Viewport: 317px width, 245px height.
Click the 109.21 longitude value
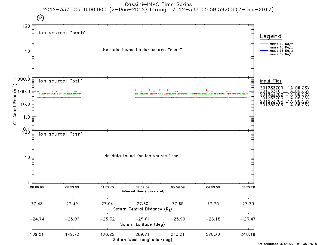(x=37, y=234)
